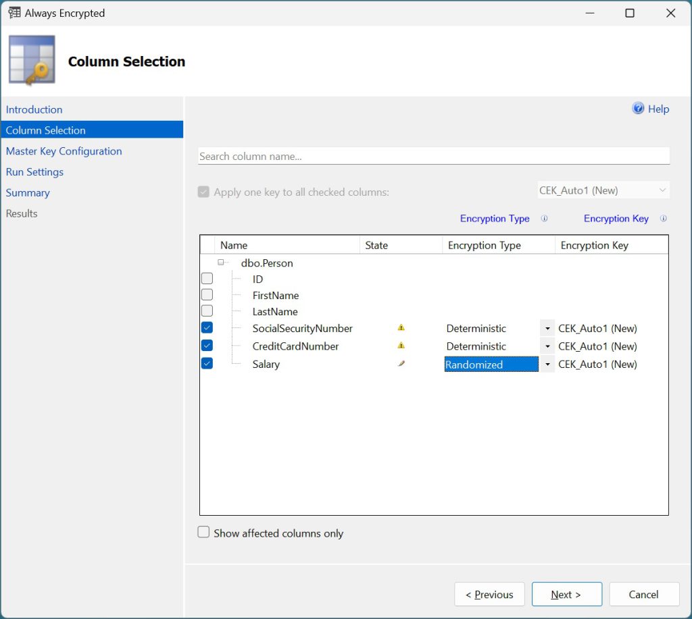Click the Previous button
Screen dimensions: 692x619
pyautogui.click(x=489, y=595)
